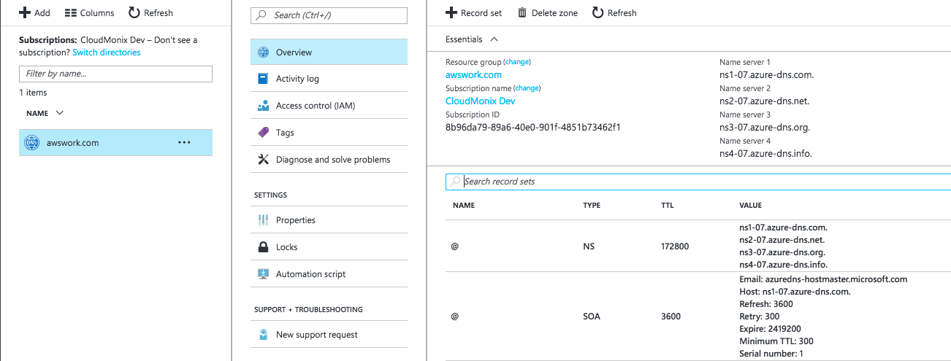Click the Expire: 2419200 value
The width and height of the screenshot is (951, 361).
(x=771, y=329)
